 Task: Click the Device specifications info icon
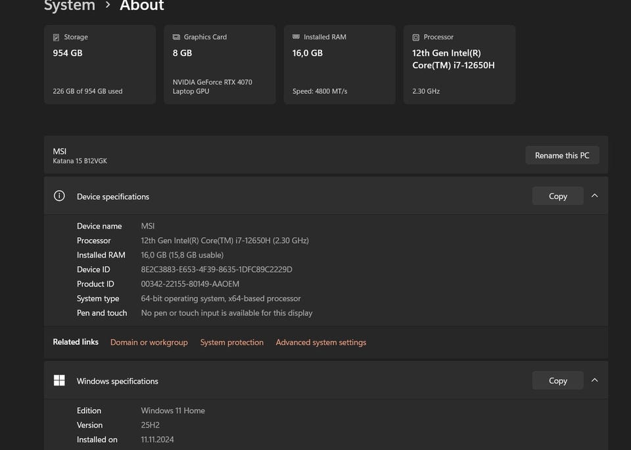click(59, 196)
